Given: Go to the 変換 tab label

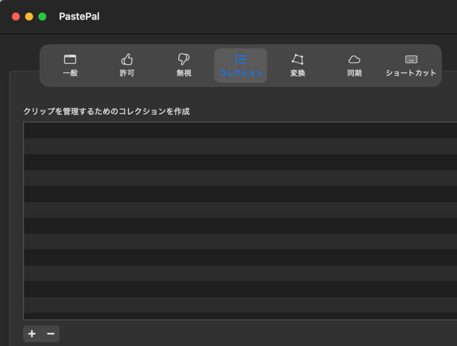Looking at the screenshot, I should [x=298, y=73].
